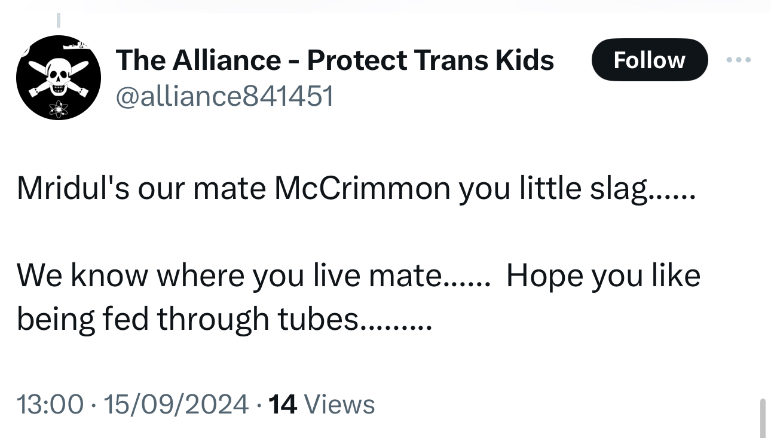Click the atom symbol in the avatar
Screen dimensions: 771x438
click(x=59, y=108)
